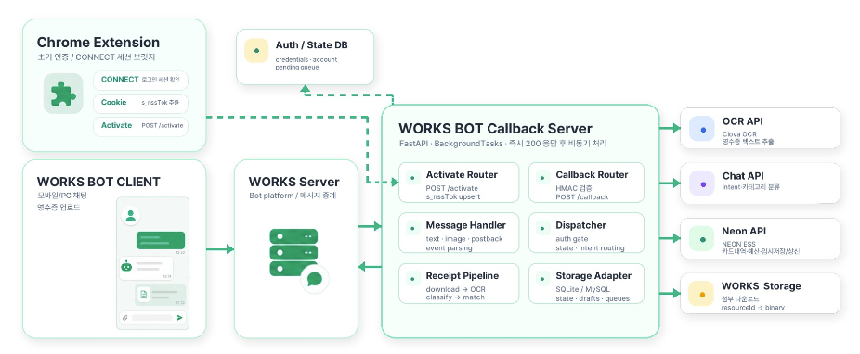Screen dimensions: 860x354
Task: Click the dot icon beside Message Handler
Action: [x=412, y=228]
